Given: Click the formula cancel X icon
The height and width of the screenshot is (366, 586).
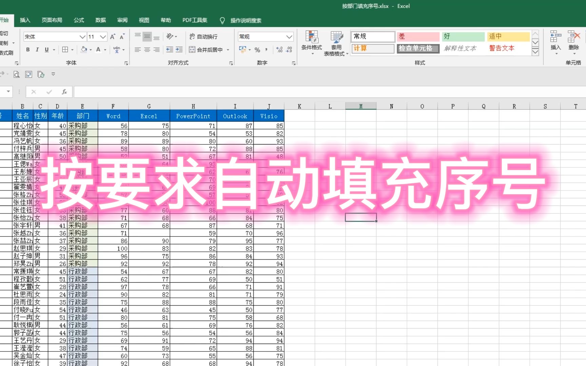Looking at the screenshot, I should [x=34, y=92].
